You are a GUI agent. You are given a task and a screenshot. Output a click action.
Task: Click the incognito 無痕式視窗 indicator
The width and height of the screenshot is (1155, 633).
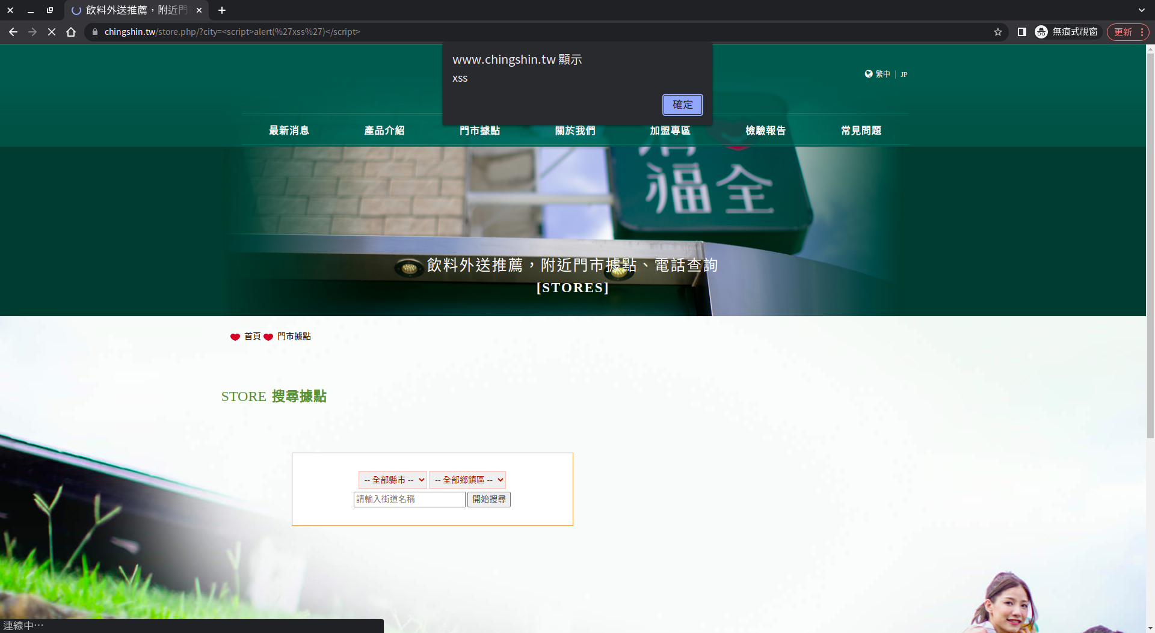point(1067,32)
